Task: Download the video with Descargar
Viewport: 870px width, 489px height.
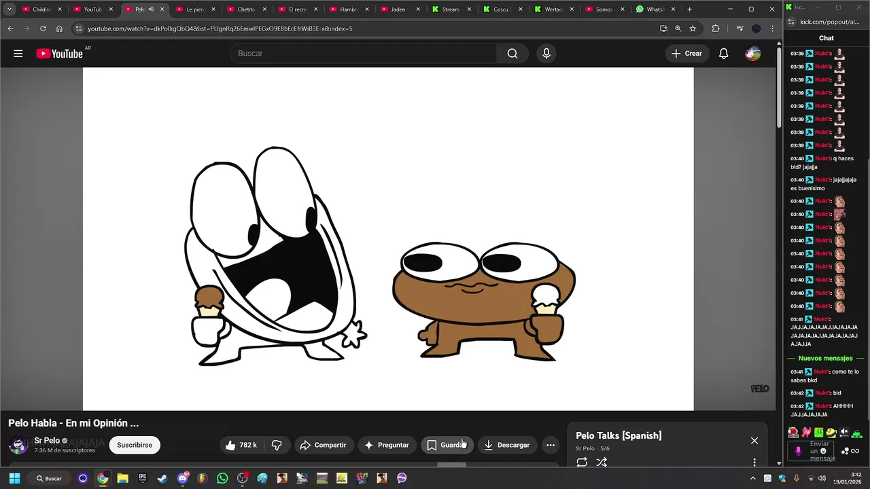Action: pos(507,445)
